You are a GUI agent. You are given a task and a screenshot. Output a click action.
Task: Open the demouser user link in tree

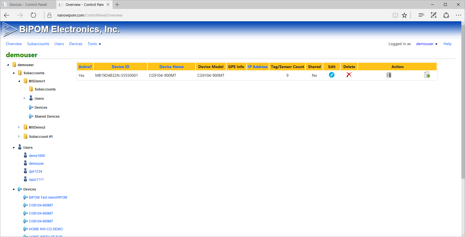point(36,163)
